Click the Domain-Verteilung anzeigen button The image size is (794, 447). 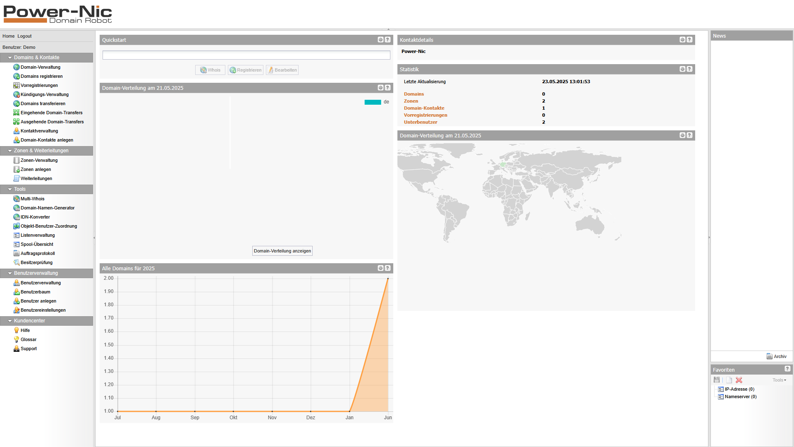pyautogui.click(x=282, y=251)
